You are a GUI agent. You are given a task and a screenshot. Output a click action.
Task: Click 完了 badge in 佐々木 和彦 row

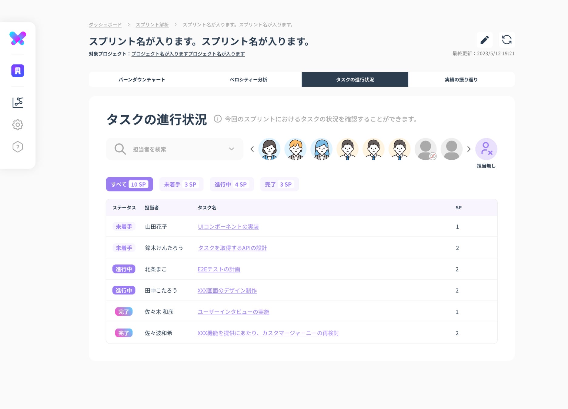[x=124, y=312]
